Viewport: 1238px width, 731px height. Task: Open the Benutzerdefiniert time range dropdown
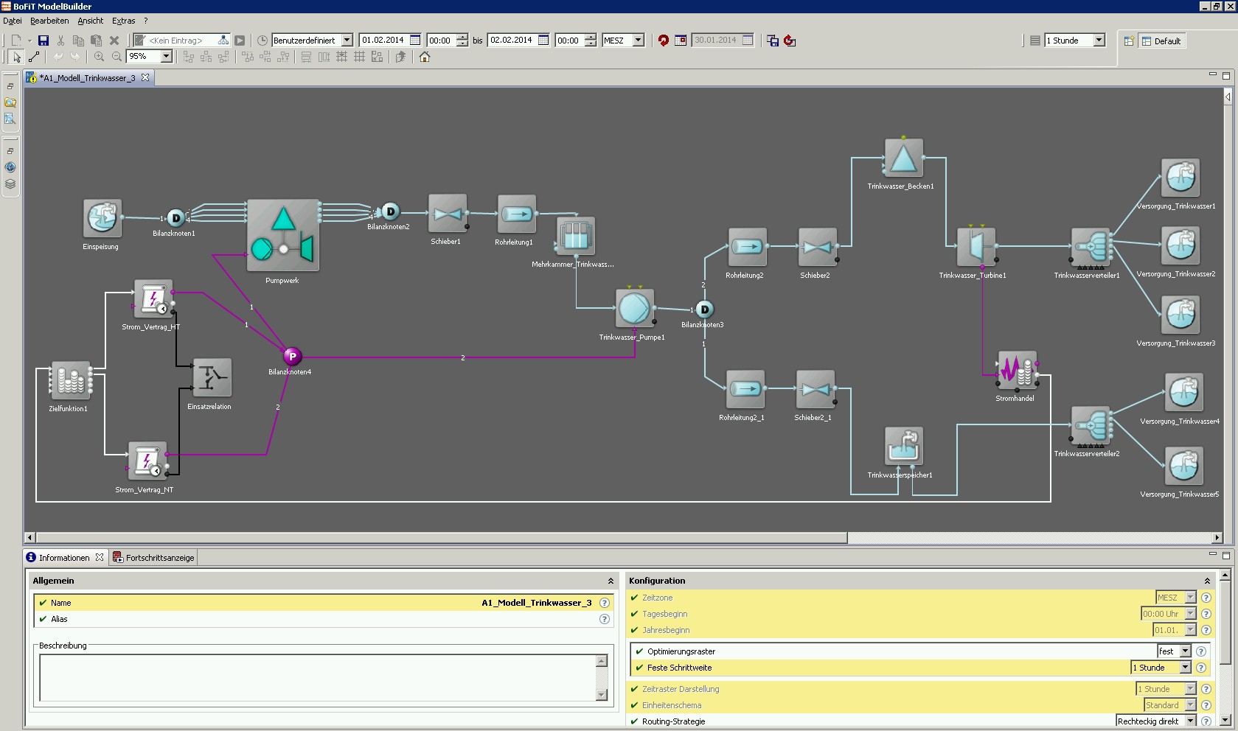347,41
